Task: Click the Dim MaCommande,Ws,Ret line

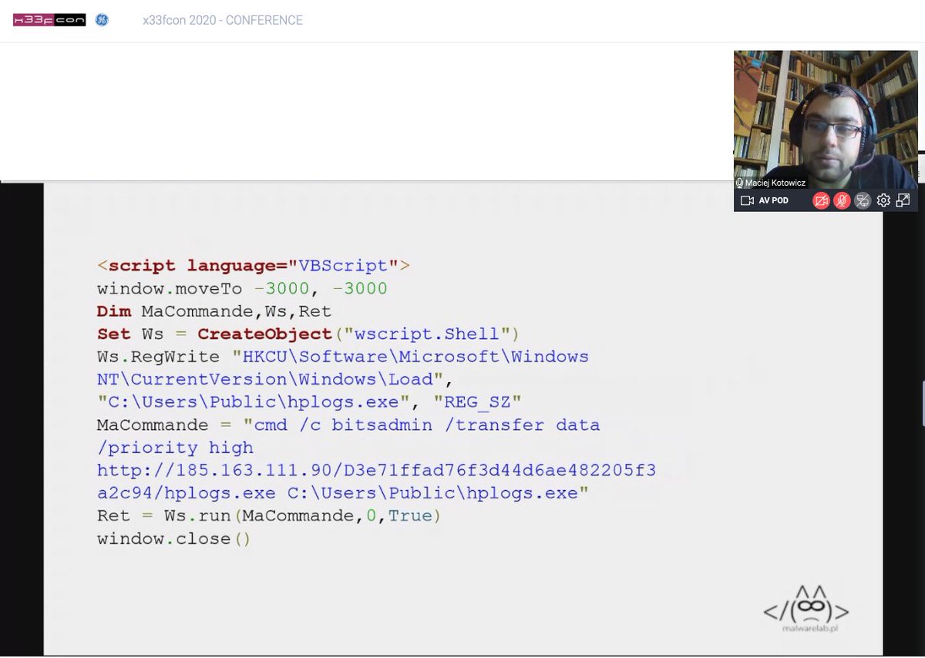Action: coord(214,311)
